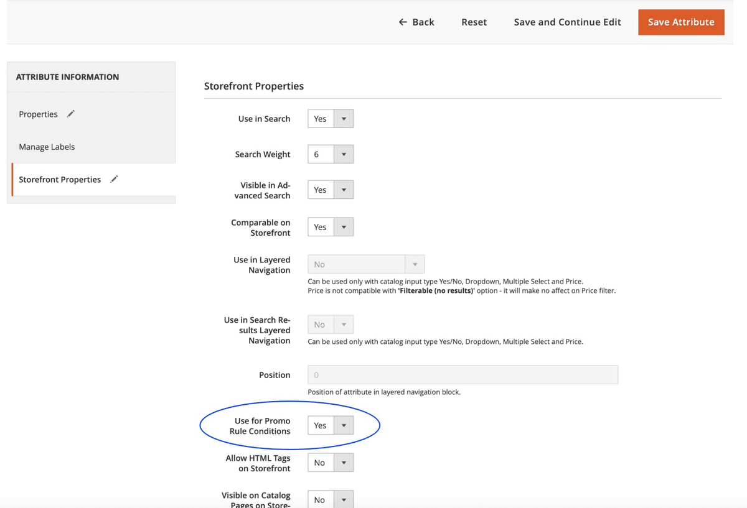747x508 pixels.
Task: Click the Position input field
Action: 463,375
